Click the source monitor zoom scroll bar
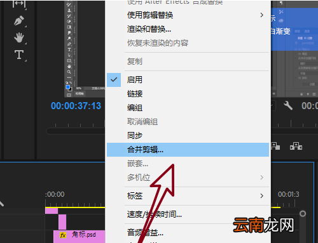This screenshot has width=318, height=243. click(76, 131)
